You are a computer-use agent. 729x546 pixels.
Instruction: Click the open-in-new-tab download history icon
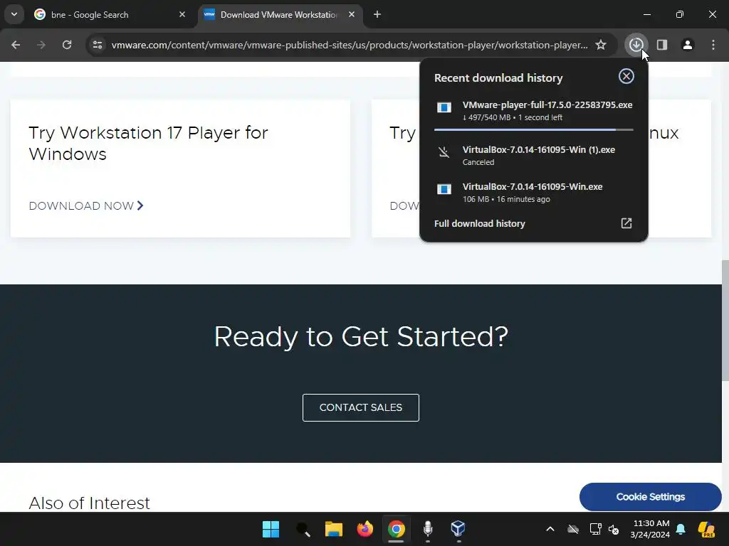pyautogui.click(x=626, y=223)
